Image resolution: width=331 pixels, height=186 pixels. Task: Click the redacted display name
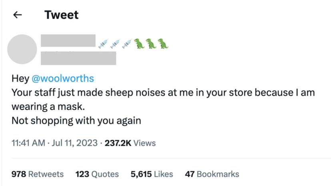coord(68,41)
